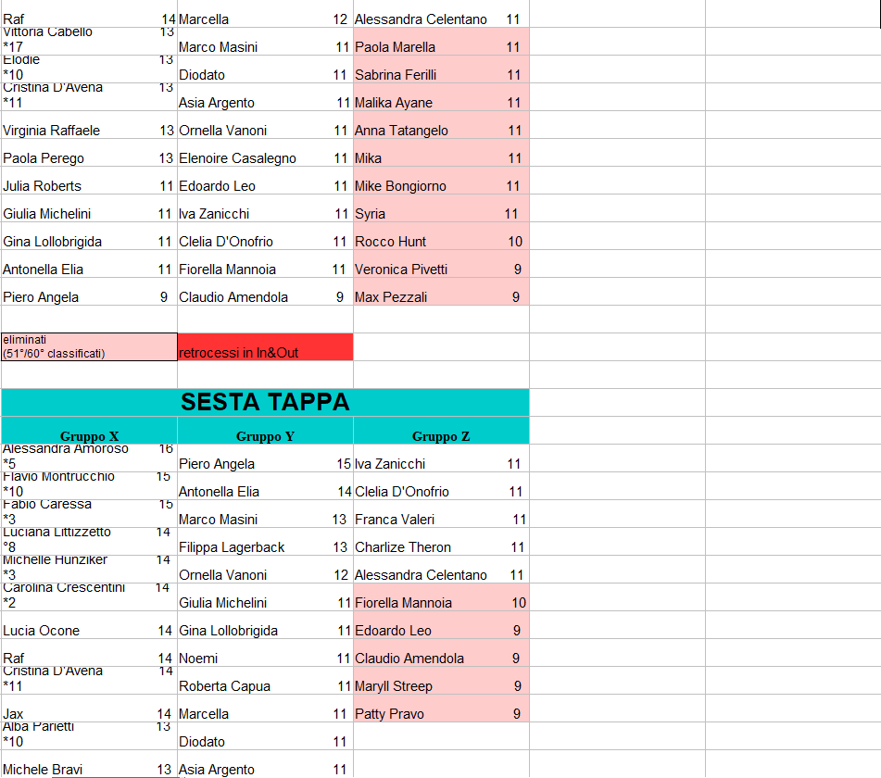
Task: Click the Lucia Ocone cell
Action: click(42, 631)
